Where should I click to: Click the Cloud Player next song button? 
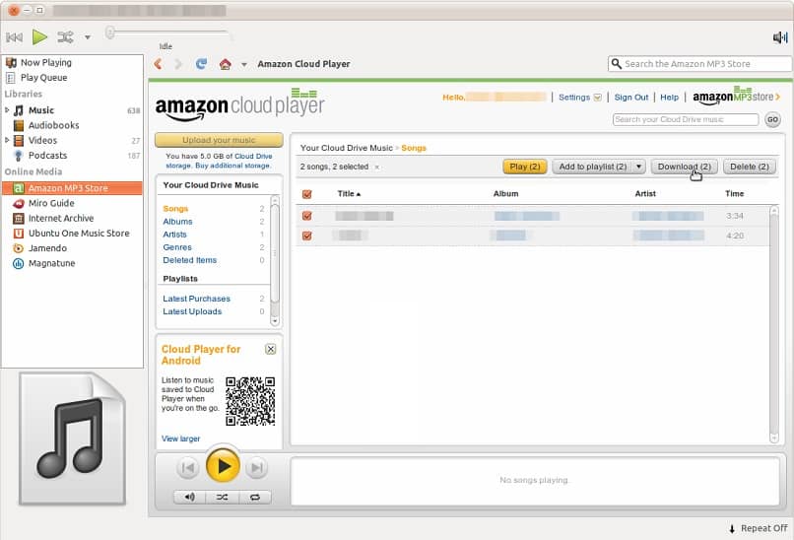click(x=257, y=467)
